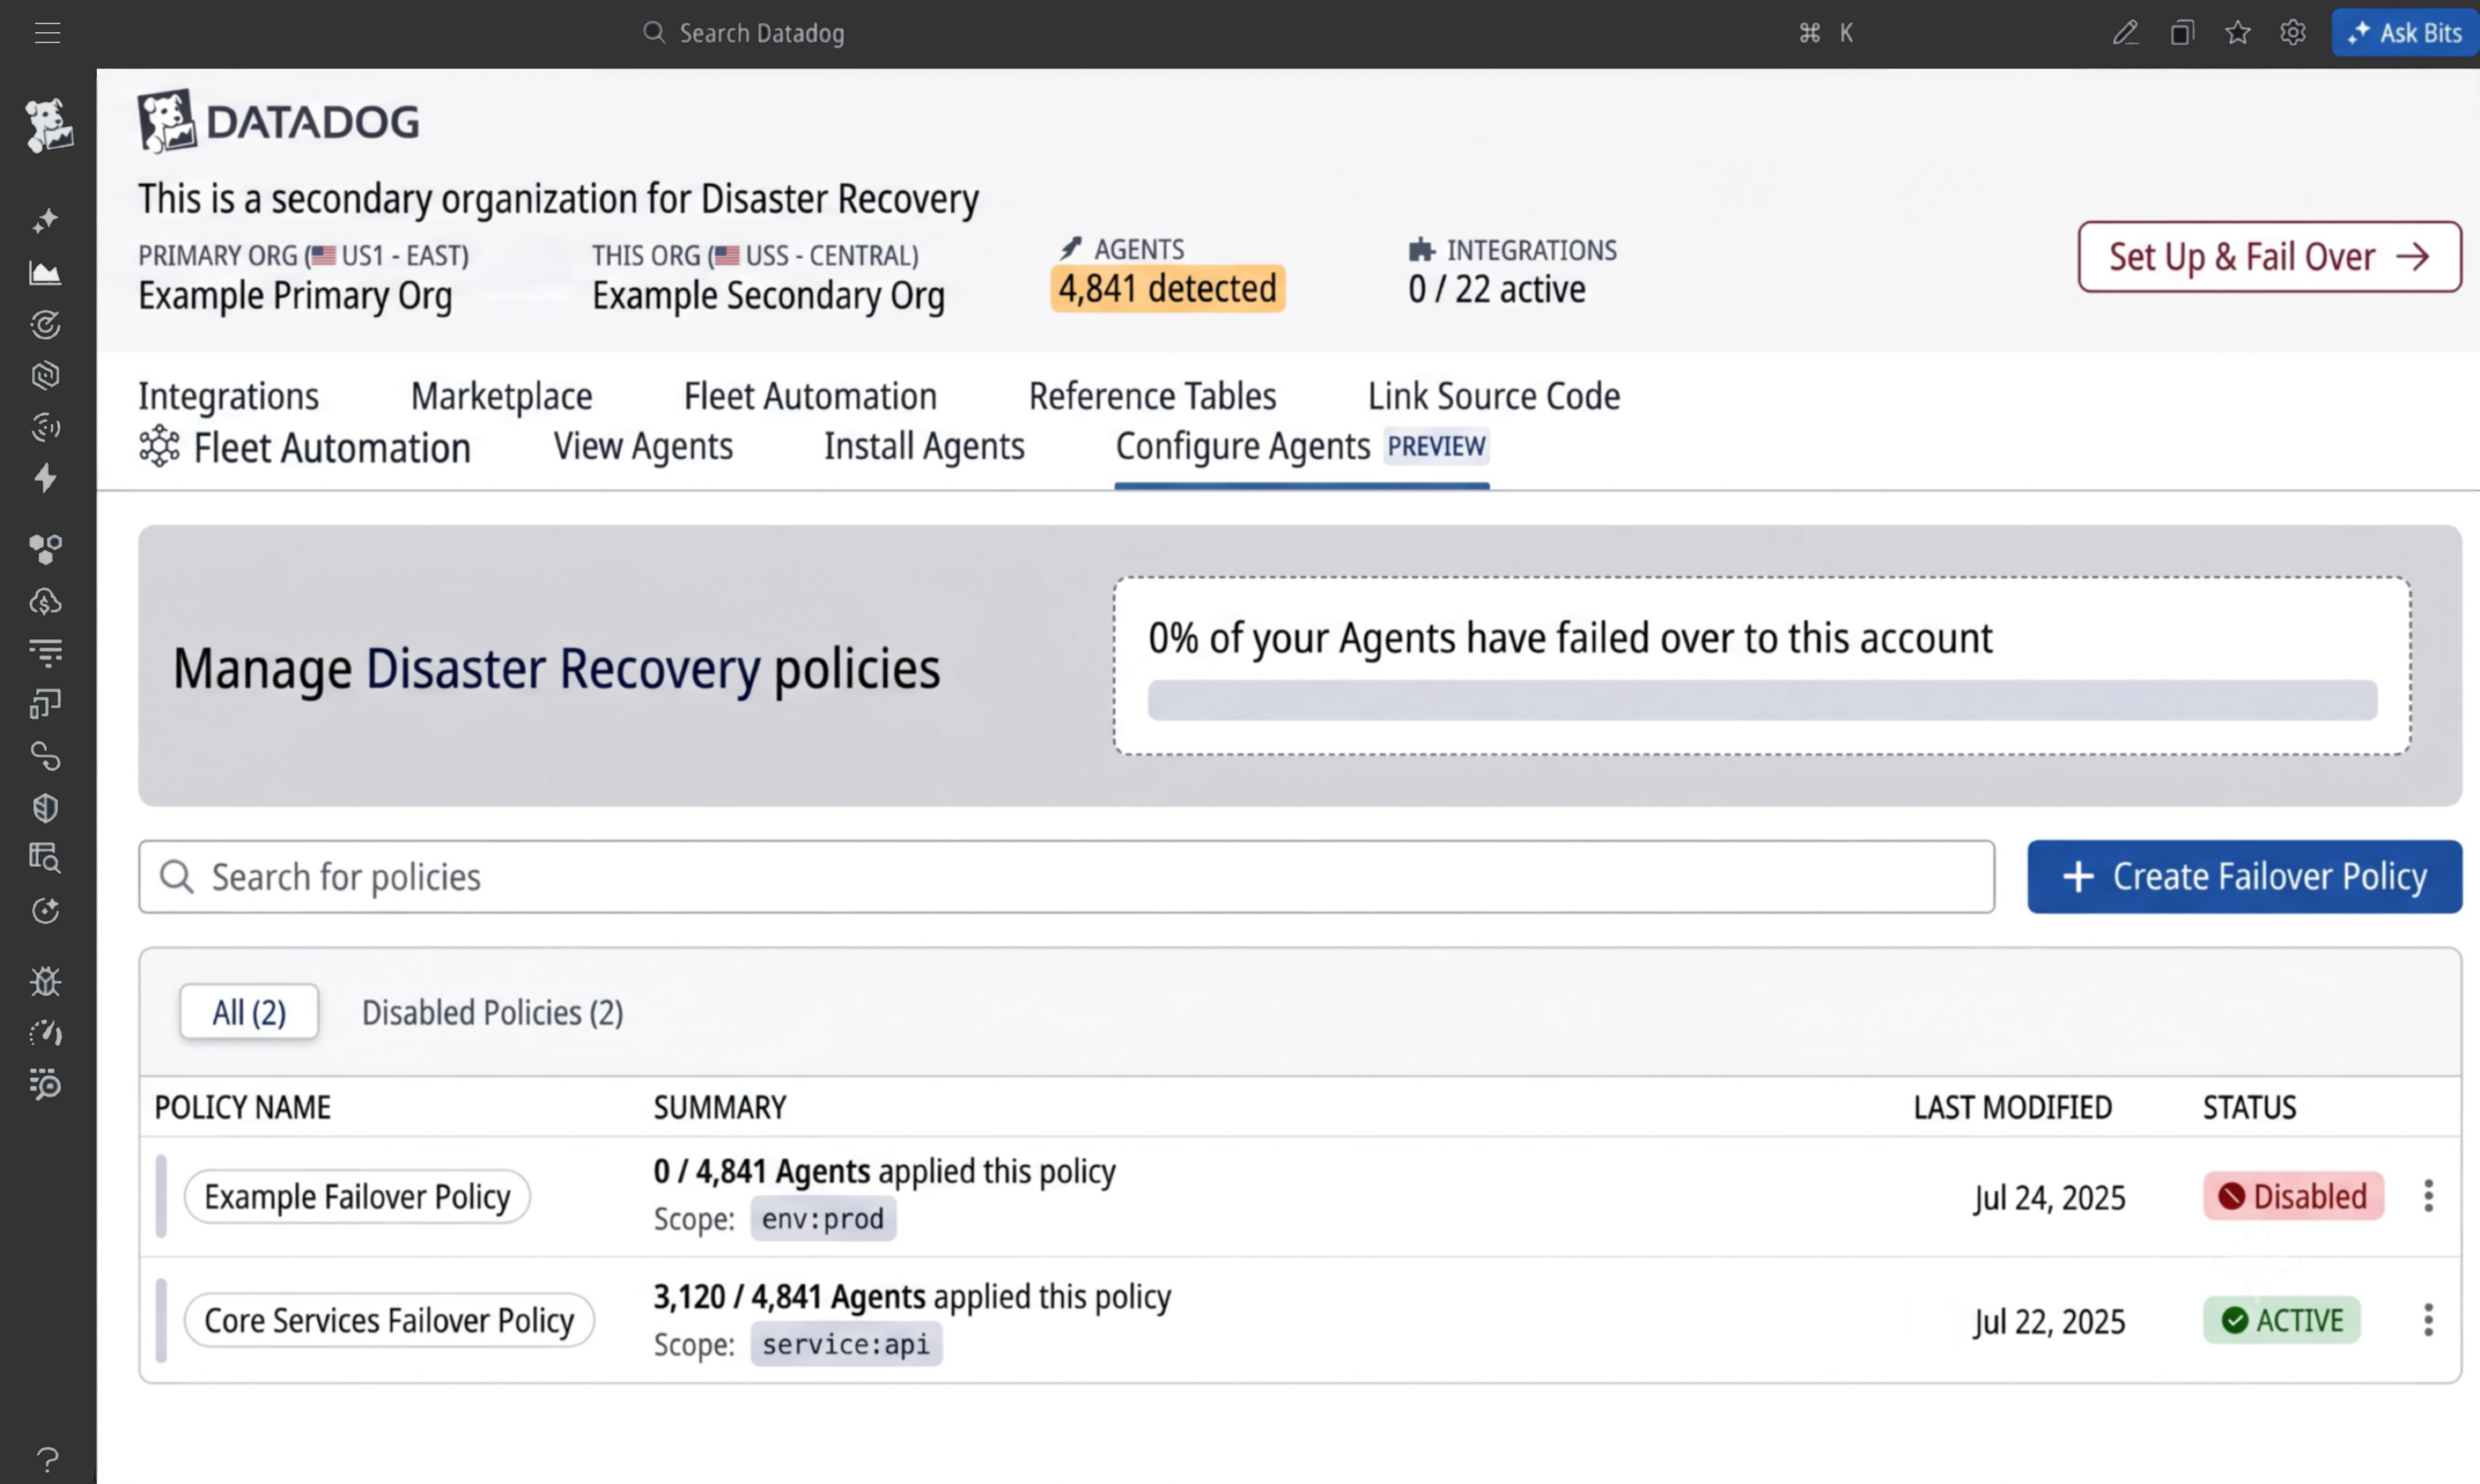Click the SUMMARY column header

(719, 1107)
